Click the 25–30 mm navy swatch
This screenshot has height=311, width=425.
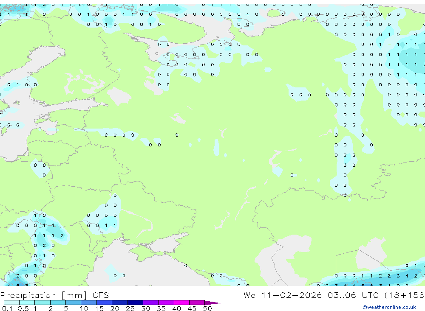pos(135,303)
